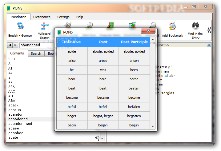
Task: Click the Add Bookmark icon
Action: [x=172, y=26]
